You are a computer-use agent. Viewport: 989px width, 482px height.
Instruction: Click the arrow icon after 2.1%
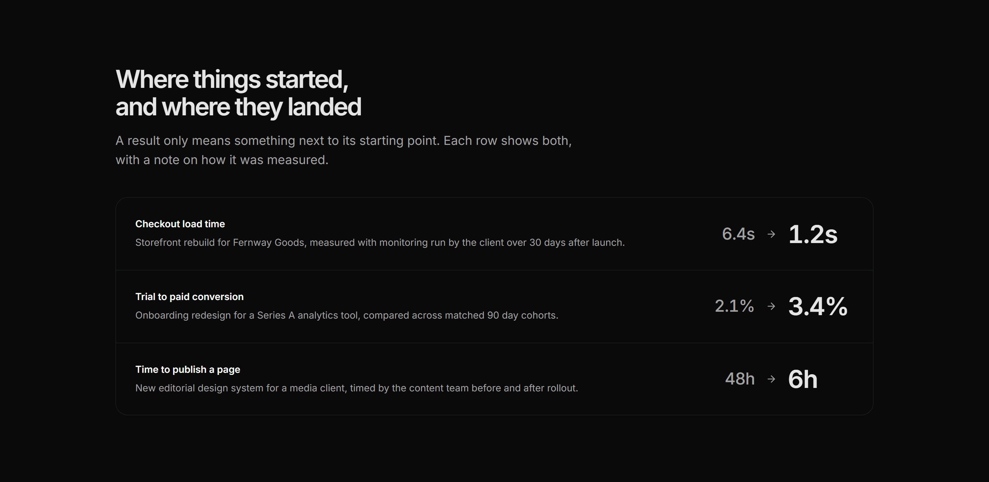click(x=771, y=306)
